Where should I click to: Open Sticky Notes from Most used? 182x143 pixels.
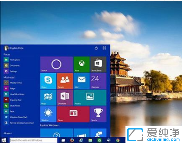pyautogui.click(x=12, y=106)
